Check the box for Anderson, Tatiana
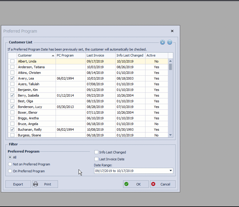239x207 pixels. 12,67
